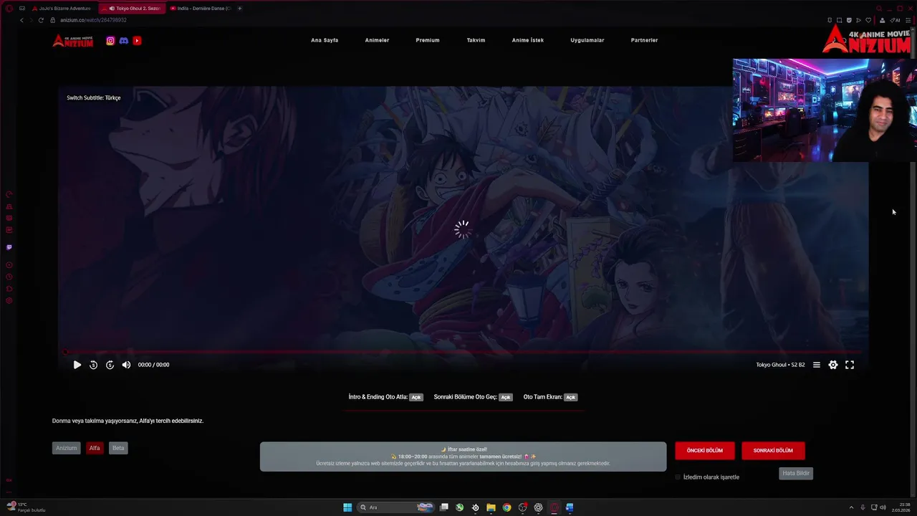The image size is (917, 516).
Task: Open Anizium's Instagram page
Action: (x=110, y=41)
